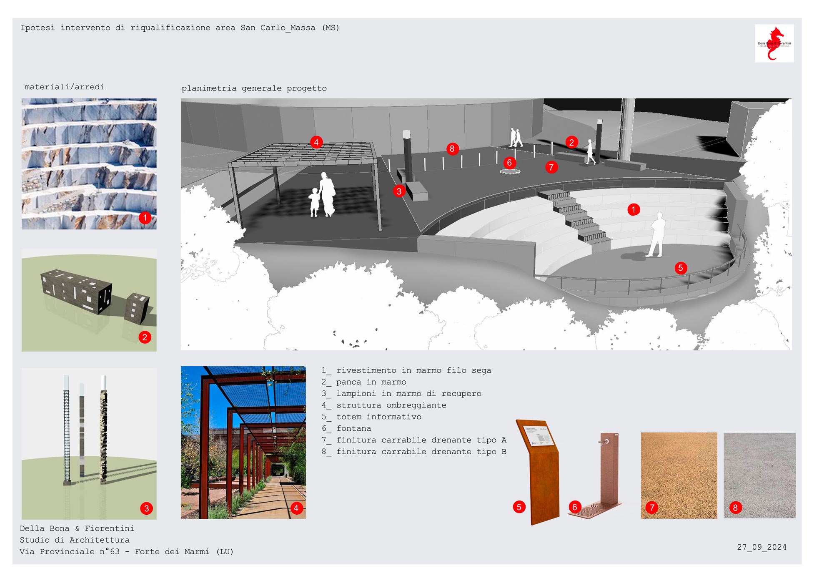Select the grey gravel finish swatch
Screen dimensions: 814x576
759,475
